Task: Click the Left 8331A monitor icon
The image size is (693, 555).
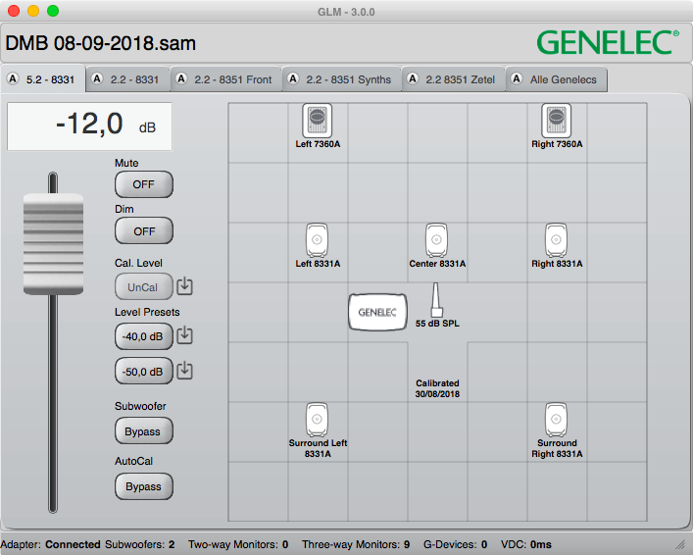Action: tap(318, 240)
